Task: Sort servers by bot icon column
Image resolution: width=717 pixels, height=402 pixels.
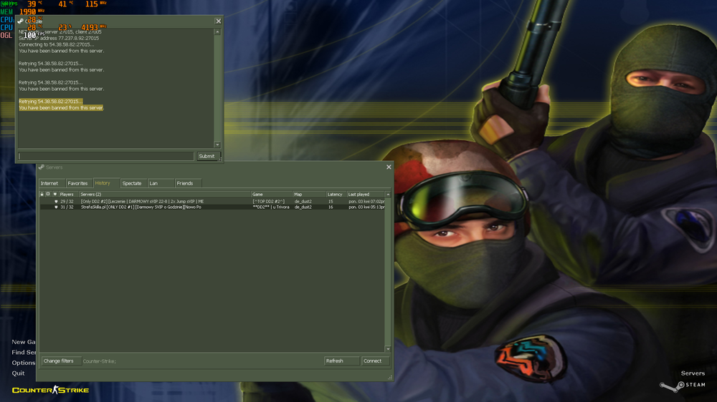Action: coord(48,195)
